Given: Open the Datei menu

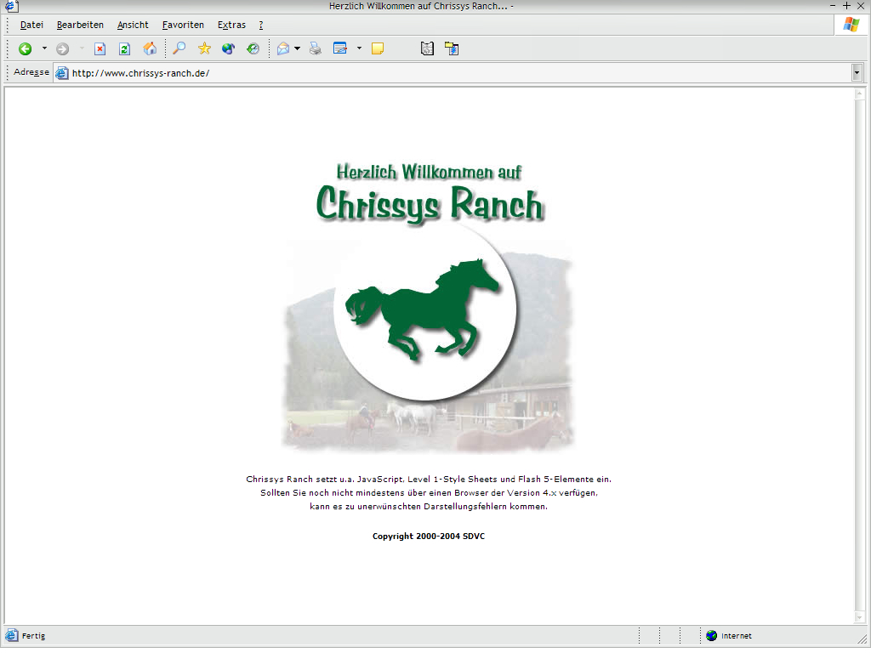Looking at the screenshot, I should pyautogui.click(x=31, y=25).
